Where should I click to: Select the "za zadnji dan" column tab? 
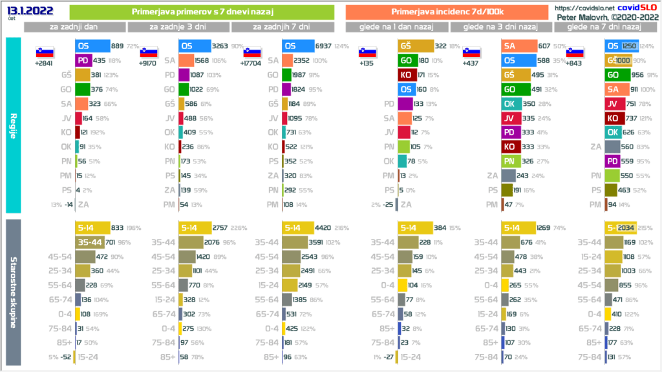point(75,27)
